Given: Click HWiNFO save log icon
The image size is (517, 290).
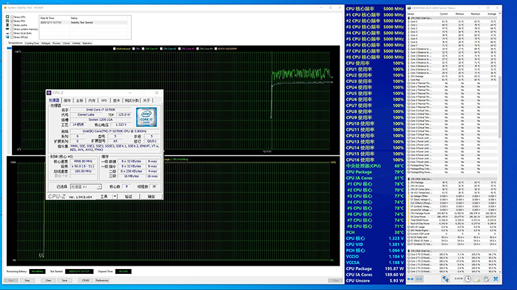Looking at the screenshot, I should 477,279.
